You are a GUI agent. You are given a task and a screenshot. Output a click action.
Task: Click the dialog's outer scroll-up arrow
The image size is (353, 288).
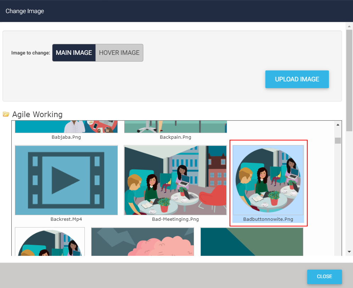tap(349, 27)
